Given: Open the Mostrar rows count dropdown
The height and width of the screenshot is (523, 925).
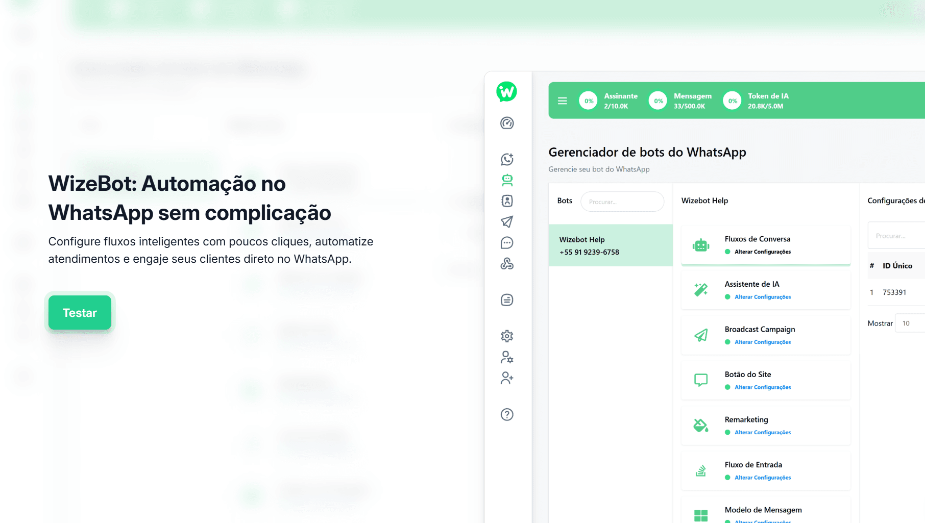Looking at the screenshot, I should 910,323.
